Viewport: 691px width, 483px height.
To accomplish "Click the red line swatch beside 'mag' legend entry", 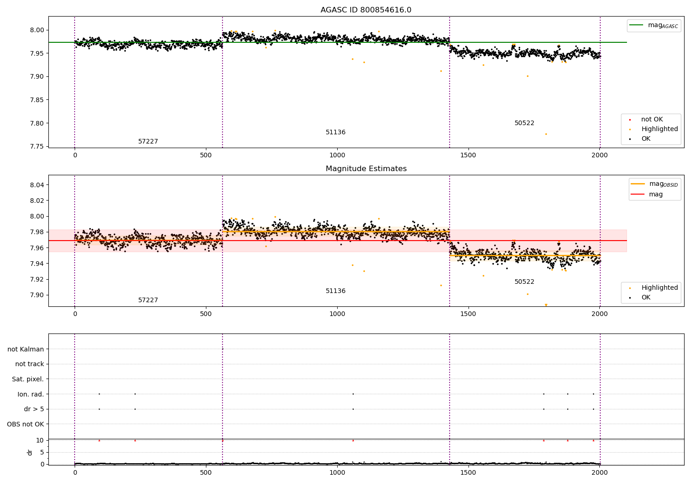I will (x=638, y=194).
